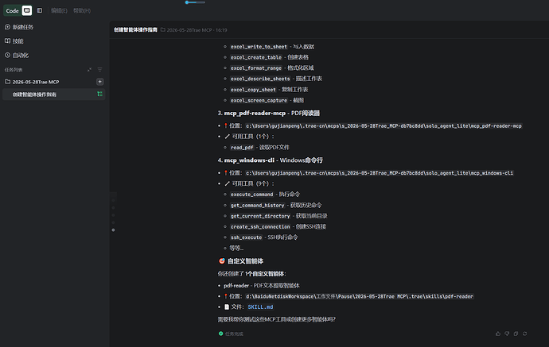Click get_current_directory tool name
Image resolution: width=549 pixels, height=347 pixels.
tap(260, 216)
